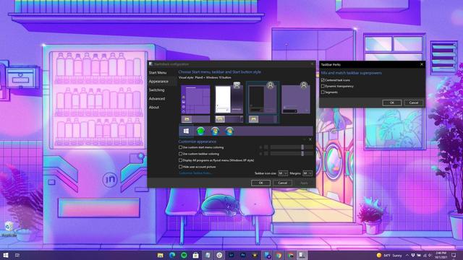Show hidden system tray icons
Screen dimensions: 463x260
[407, 255]
